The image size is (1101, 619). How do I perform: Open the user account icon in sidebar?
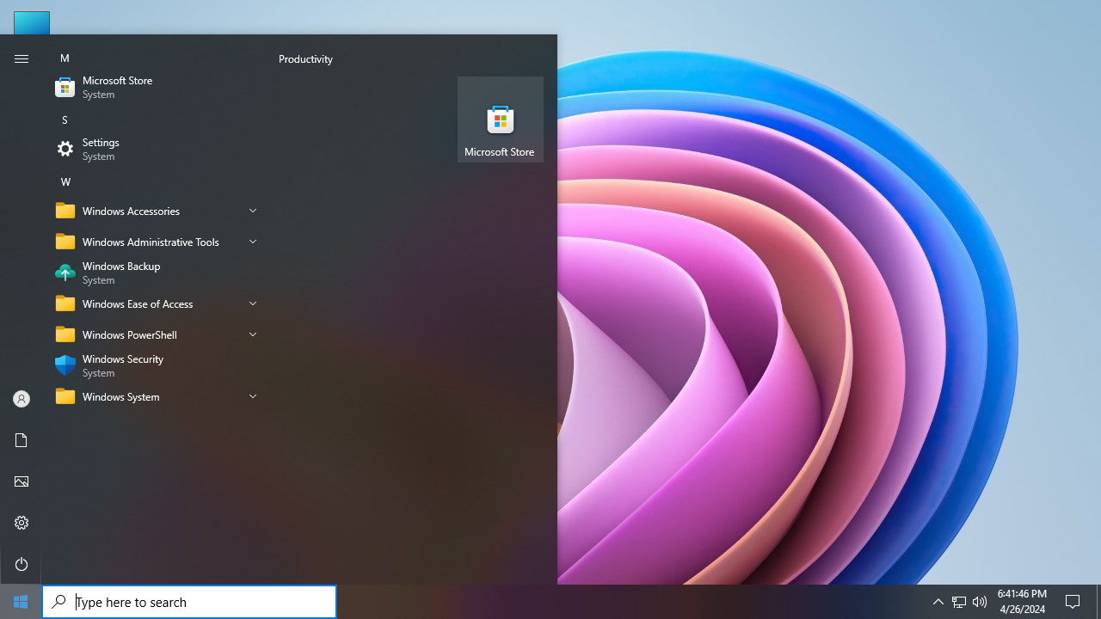coord(22,399)
